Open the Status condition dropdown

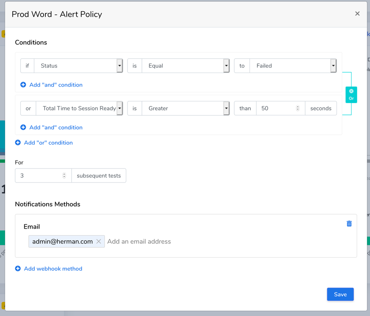[x=78, y=66]
